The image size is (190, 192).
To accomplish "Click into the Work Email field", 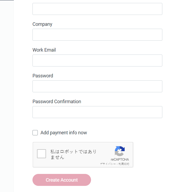I will pyautogui.click(x=97, y=61).
